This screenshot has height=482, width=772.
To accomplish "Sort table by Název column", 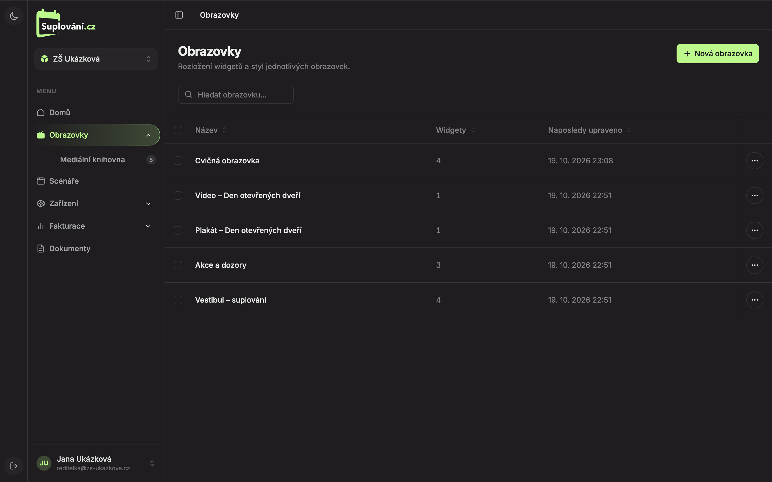I will pos(211,130).
